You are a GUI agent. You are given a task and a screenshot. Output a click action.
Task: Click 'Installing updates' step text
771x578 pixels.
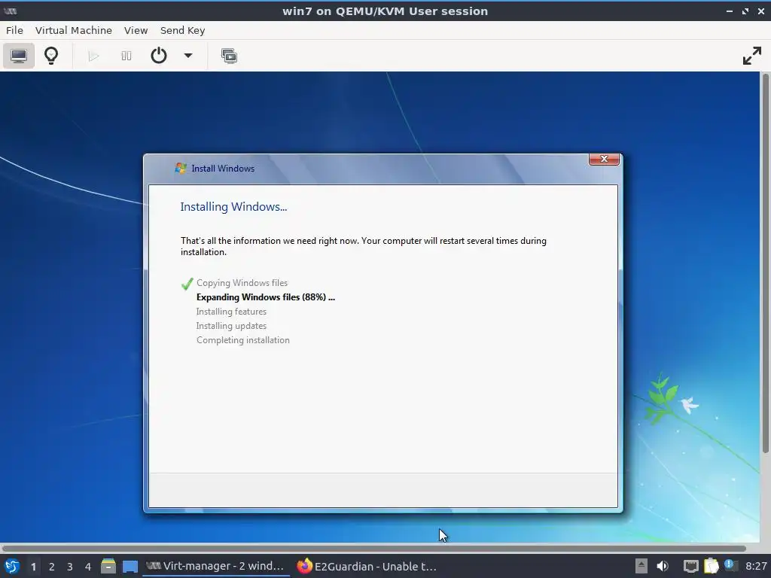pyautogui.click(x=231, y=326)
